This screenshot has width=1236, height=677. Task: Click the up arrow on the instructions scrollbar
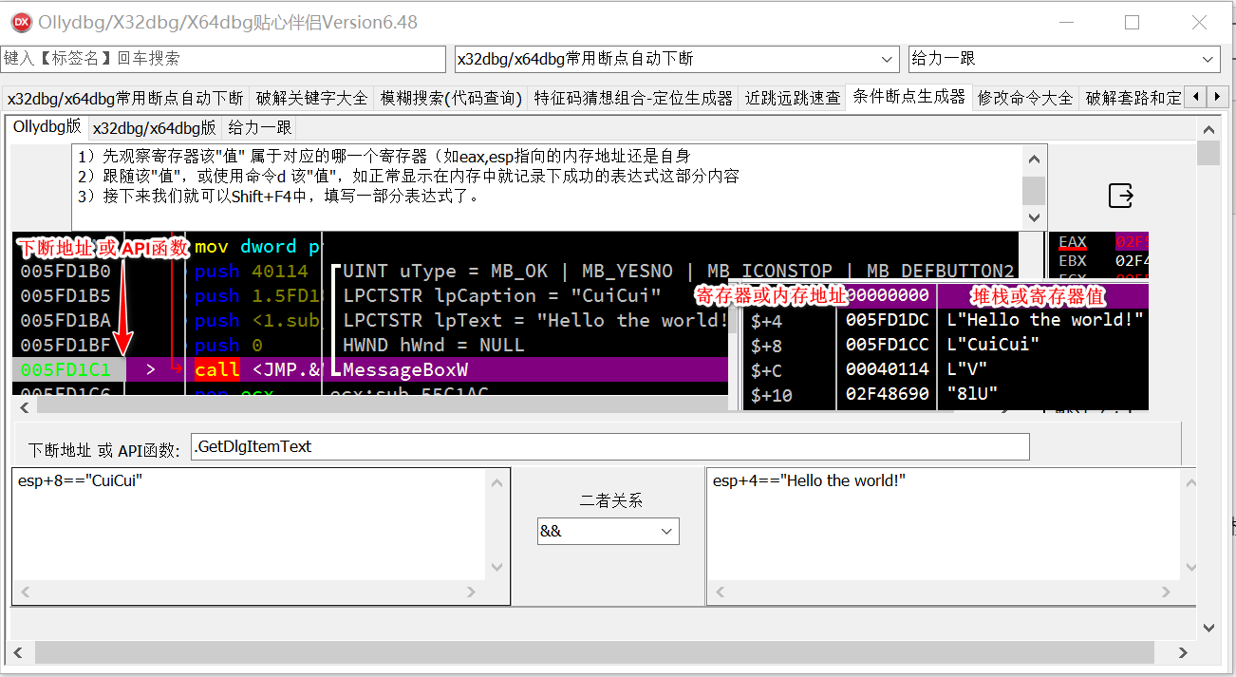point(1034,158)
